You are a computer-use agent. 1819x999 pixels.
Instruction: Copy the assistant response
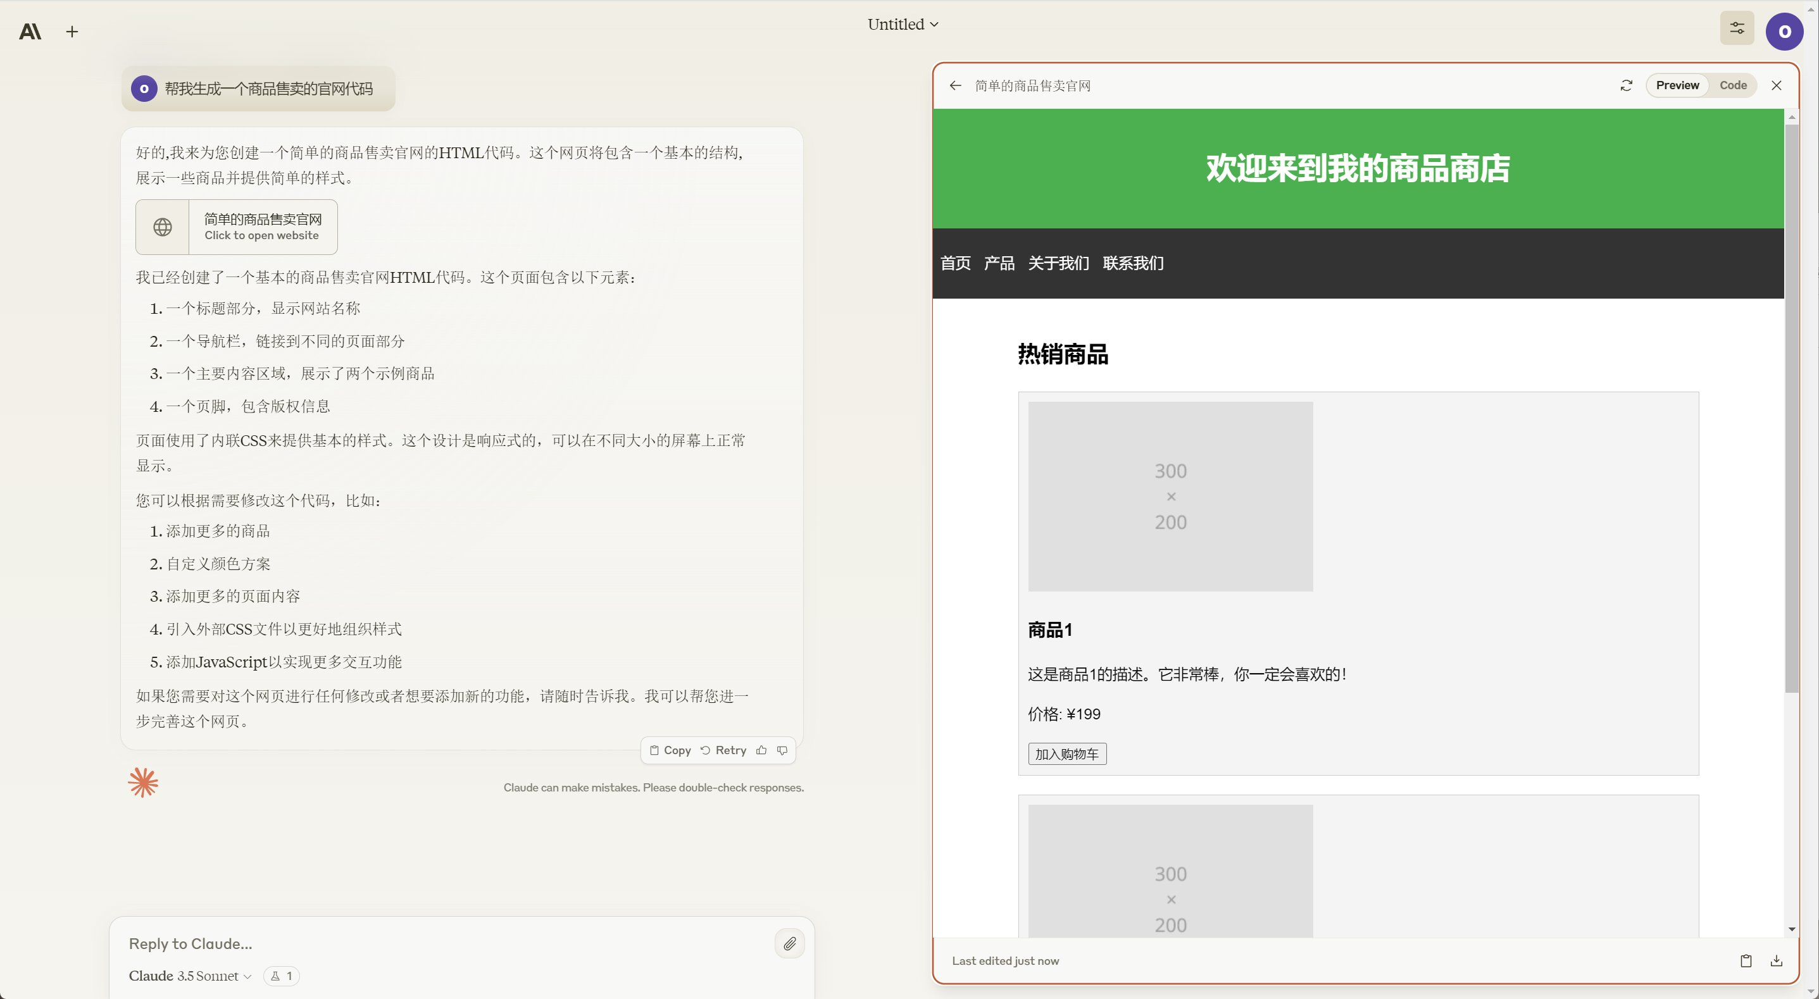[x=670, y=750]
